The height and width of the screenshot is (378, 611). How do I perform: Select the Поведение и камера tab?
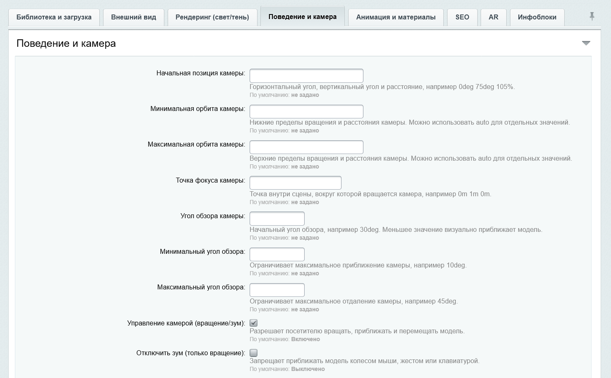pyautogui.click(x=303, y=17)
